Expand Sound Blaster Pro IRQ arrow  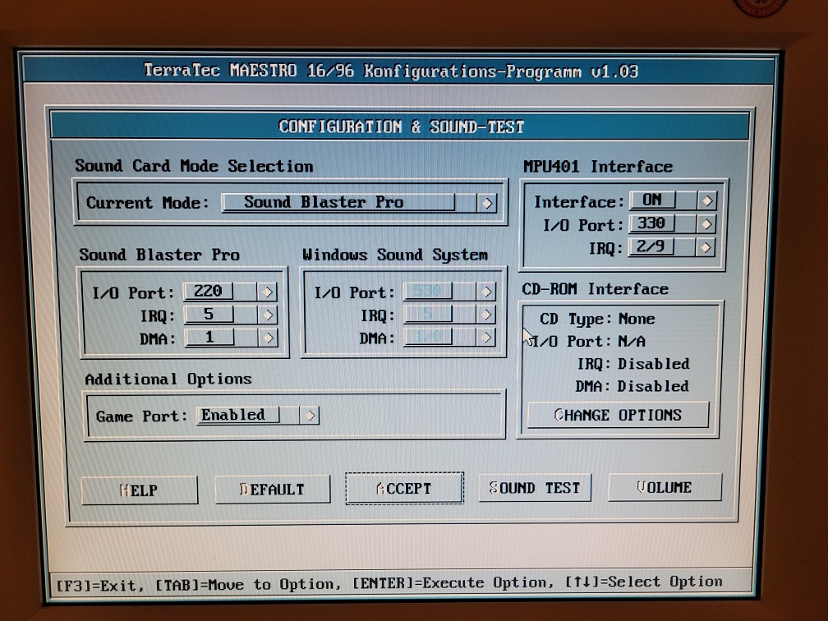point(268,315)
